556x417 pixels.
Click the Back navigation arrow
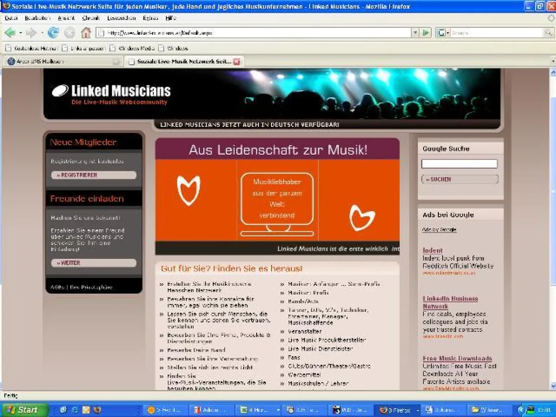click(x=10, y=32)
